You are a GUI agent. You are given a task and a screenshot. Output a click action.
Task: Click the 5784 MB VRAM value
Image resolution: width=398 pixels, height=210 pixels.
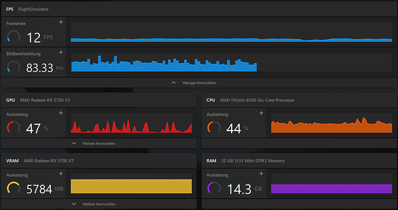click(44, 189)
